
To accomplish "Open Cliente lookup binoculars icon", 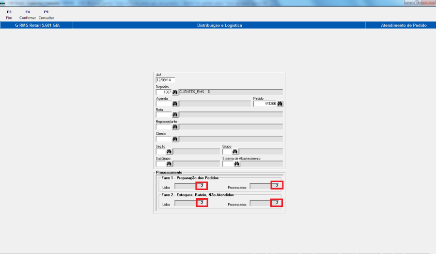I will pos(175,139).
